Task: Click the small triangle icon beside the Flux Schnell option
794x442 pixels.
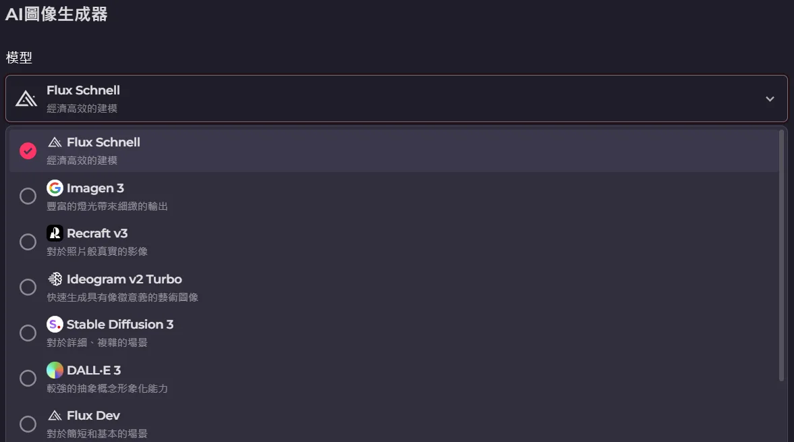Action: (x=55, y=142)
